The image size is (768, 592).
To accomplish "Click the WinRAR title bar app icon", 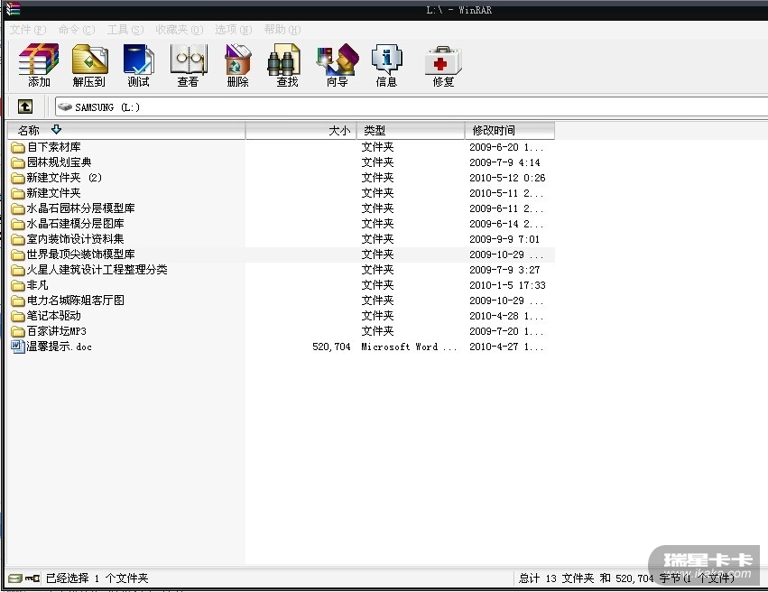I will (x=13, y=9).
